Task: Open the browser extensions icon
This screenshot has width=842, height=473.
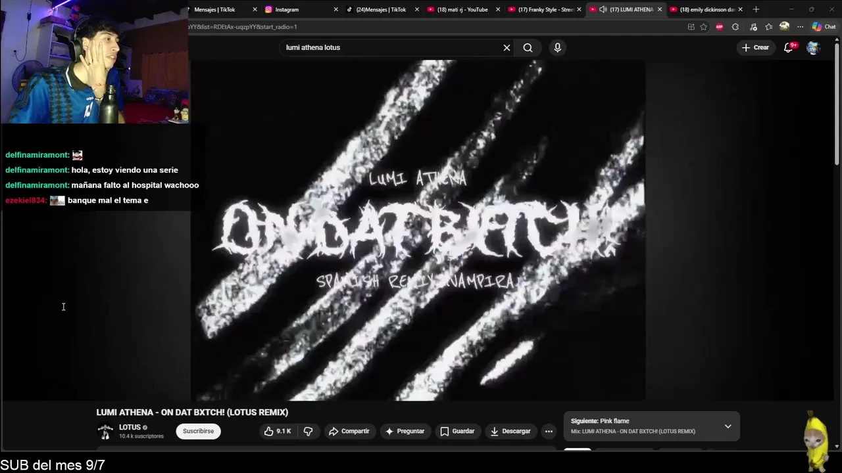Action: [x=735, y=27]
